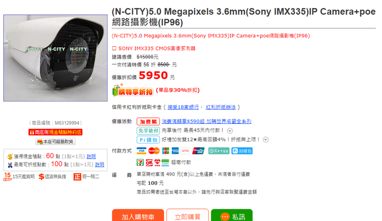Expand the 先享後付 promotion details arrow
Image resolution: width=382 pixels, height=221 pixels.
pyautogui.click(x=230, y=131)
